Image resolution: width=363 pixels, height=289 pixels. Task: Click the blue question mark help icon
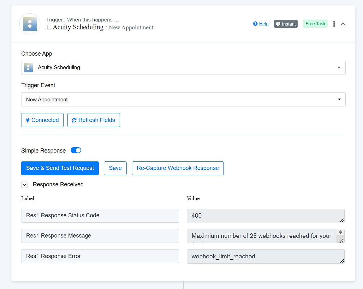255,24
